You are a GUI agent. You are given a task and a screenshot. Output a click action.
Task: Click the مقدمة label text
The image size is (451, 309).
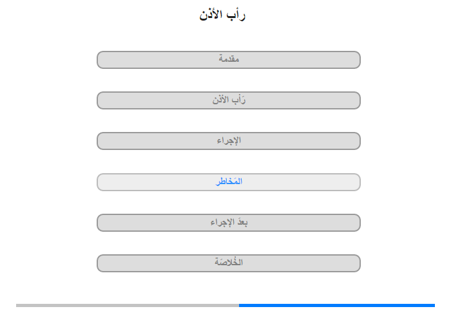229,59
